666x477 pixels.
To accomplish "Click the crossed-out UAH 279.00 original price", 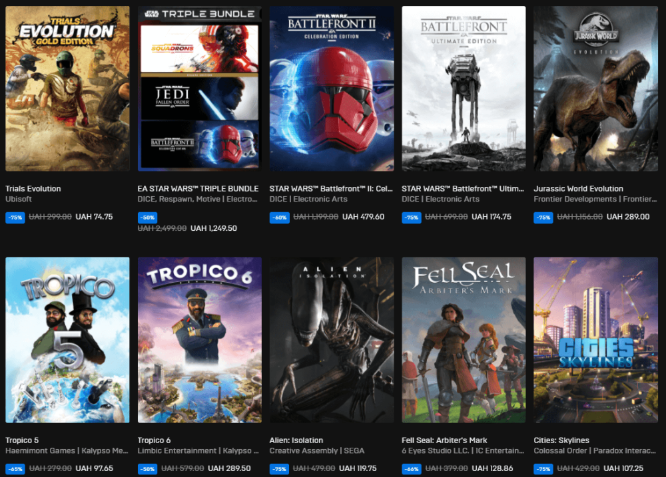I will (50, 468).
